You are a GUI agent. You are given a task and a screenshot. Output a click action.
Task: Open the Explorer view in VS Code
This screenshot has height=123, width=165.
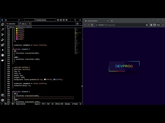pyautogui.click(x=2, y=24)
